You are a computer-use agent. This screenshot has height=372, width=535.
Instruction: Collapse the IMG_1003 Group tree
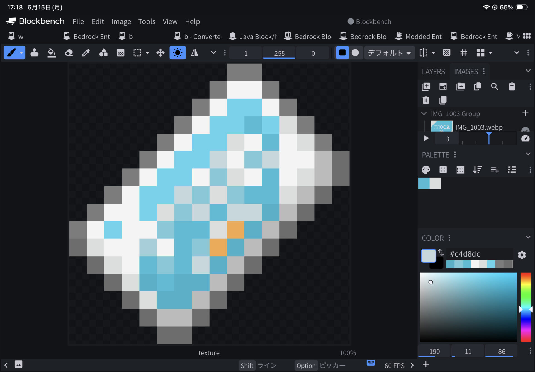click(x=424, y=114)
